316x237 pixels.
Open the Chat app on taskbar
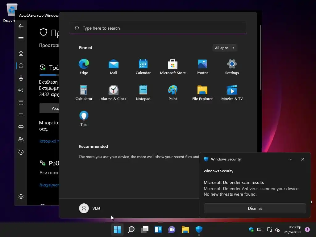click(172, 230)
